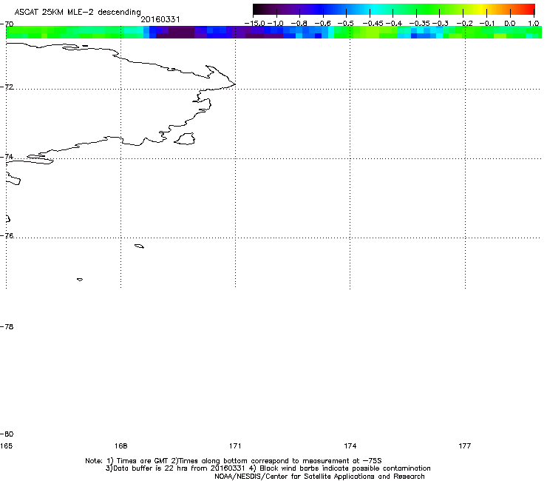
Task: Click the -0.6 colorbar tick label
Action: pos(322,24)
